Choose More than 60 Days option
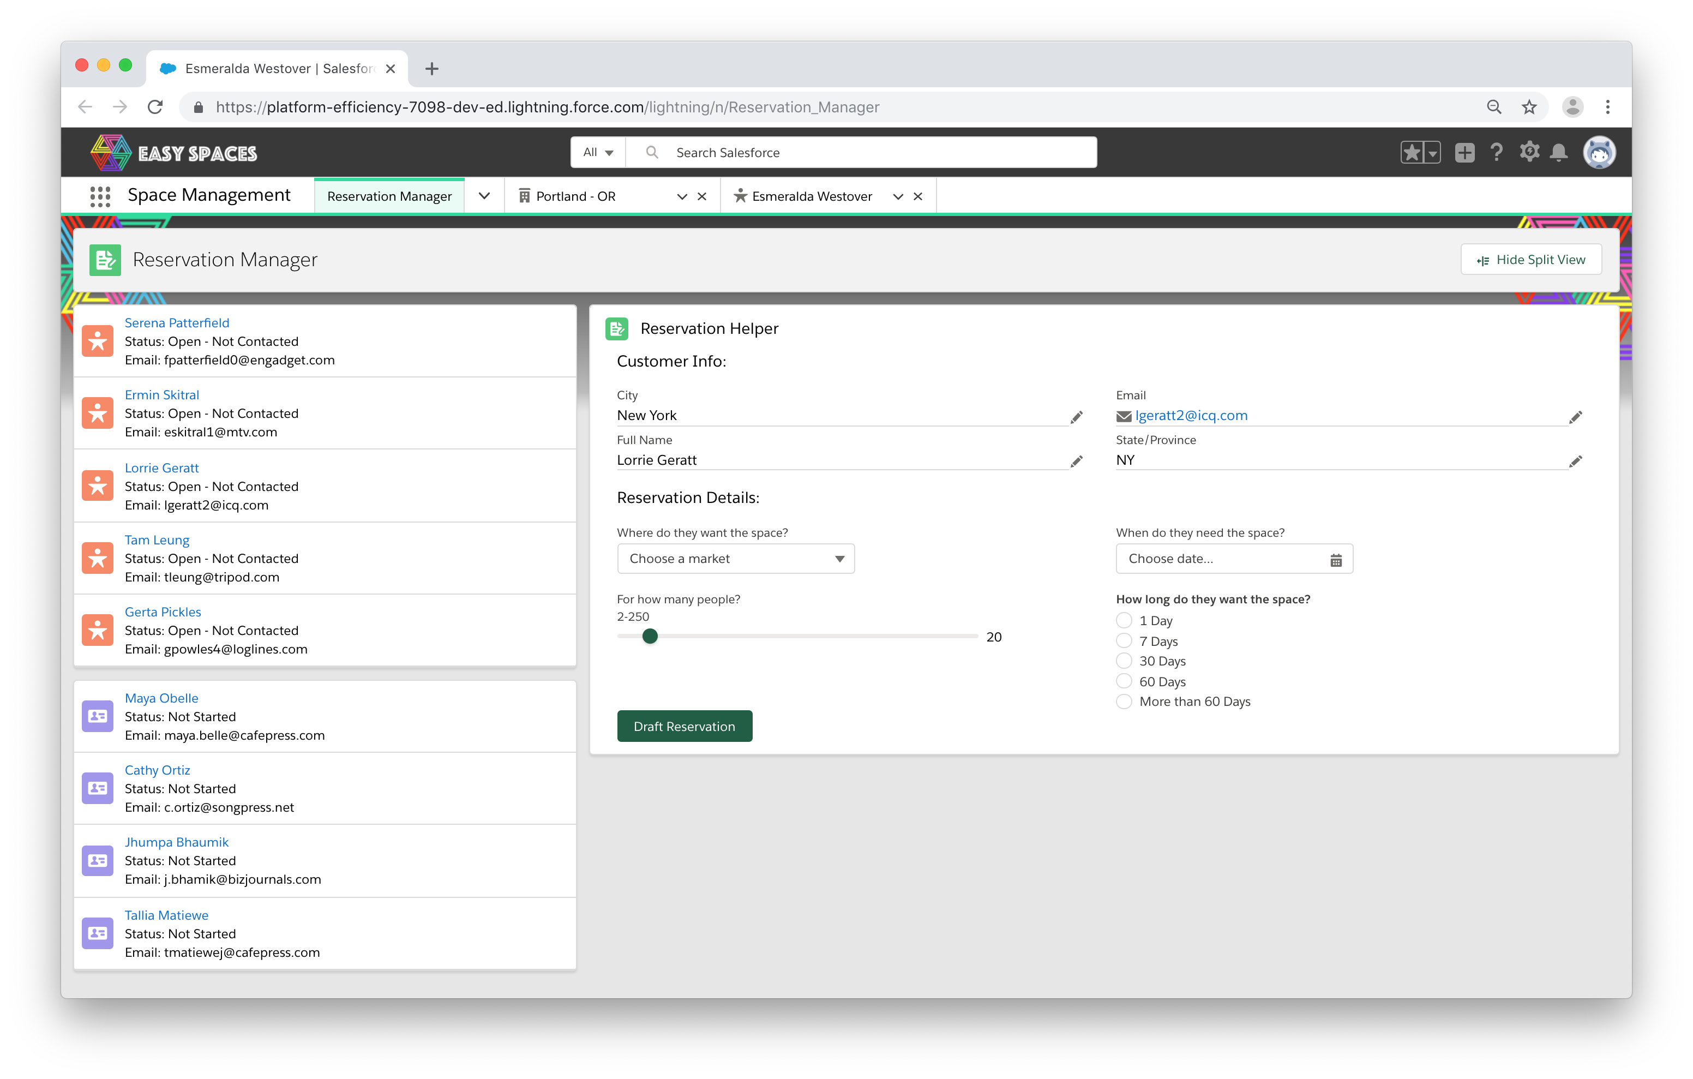The height and width of the screenshot is (1079, 1693). click(x=1124, y=702)
